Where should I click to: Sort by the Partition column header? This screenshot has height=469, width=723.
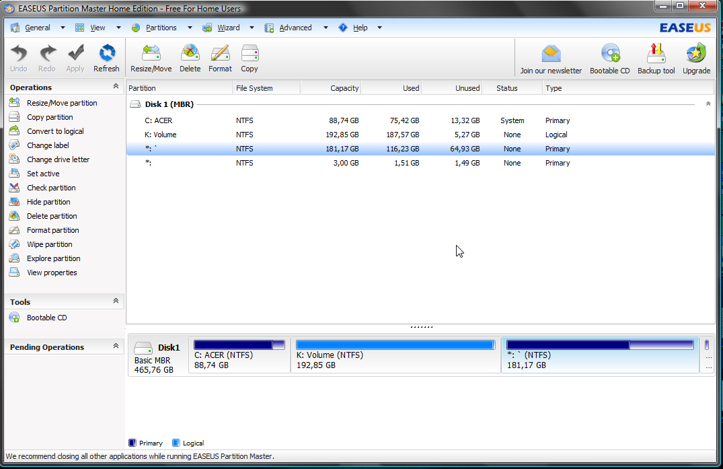pyautogui.click(x=180, y=88)
